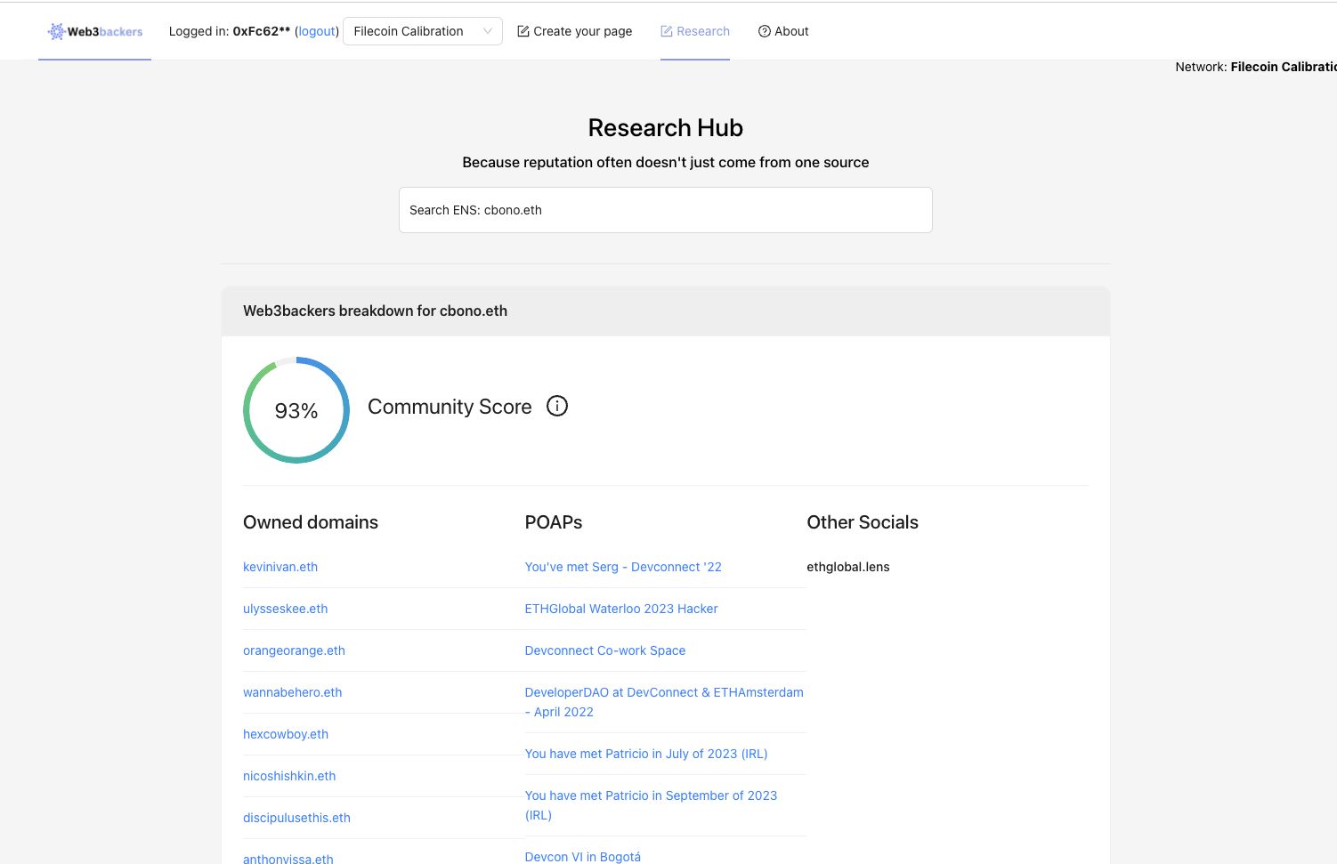Open the discipulusethis.eth domain link
The image size is (1337, 864).
point(296,818)
